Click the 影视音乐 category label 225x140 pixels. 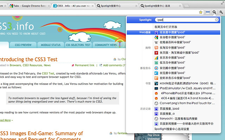coord(145,68)
